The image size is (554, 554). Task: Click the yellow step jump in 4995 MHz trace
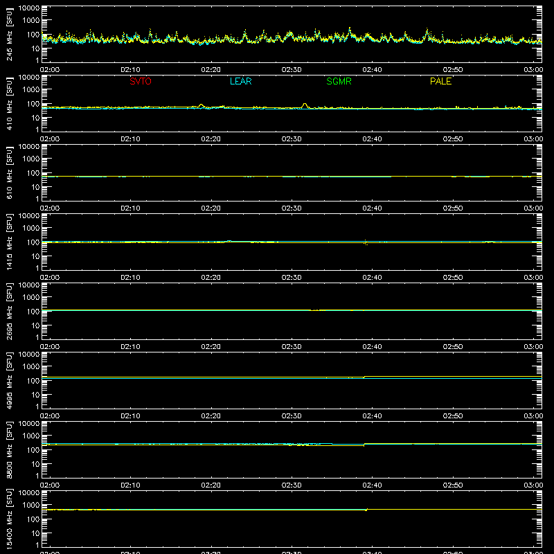(364, 377)
